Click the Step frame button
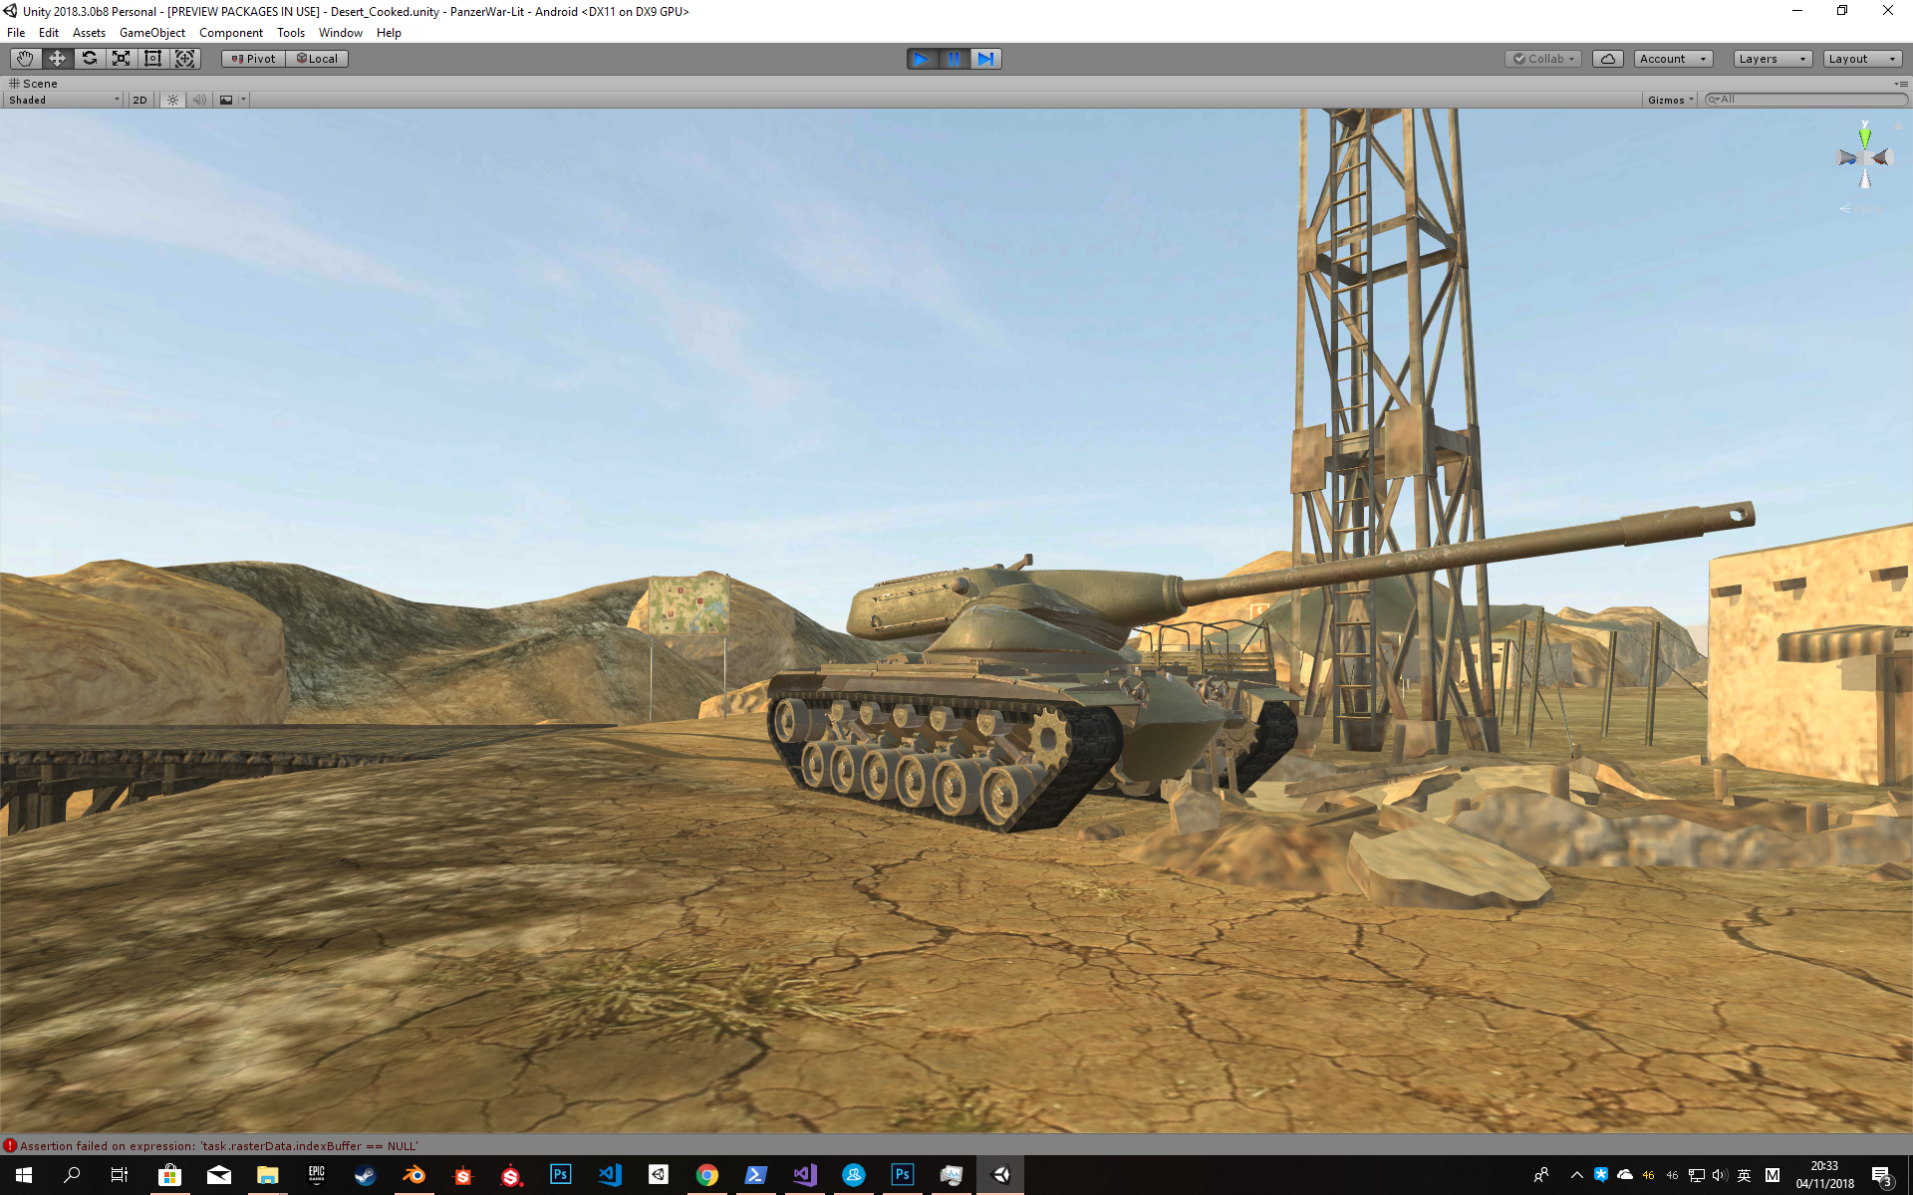Screen dimensions: 1913x1195 pos(985,59)
